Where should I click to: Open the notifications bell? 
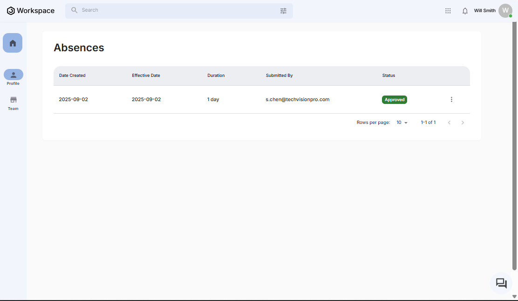[x=465, y=11]
